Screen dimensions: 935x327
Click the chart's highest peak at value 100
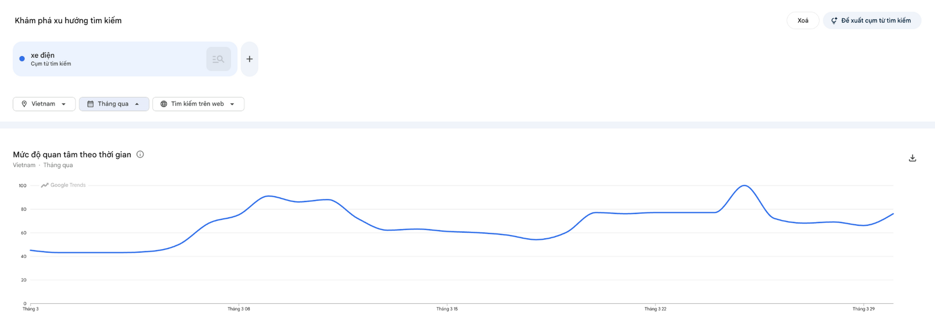[x=745, y=186]
